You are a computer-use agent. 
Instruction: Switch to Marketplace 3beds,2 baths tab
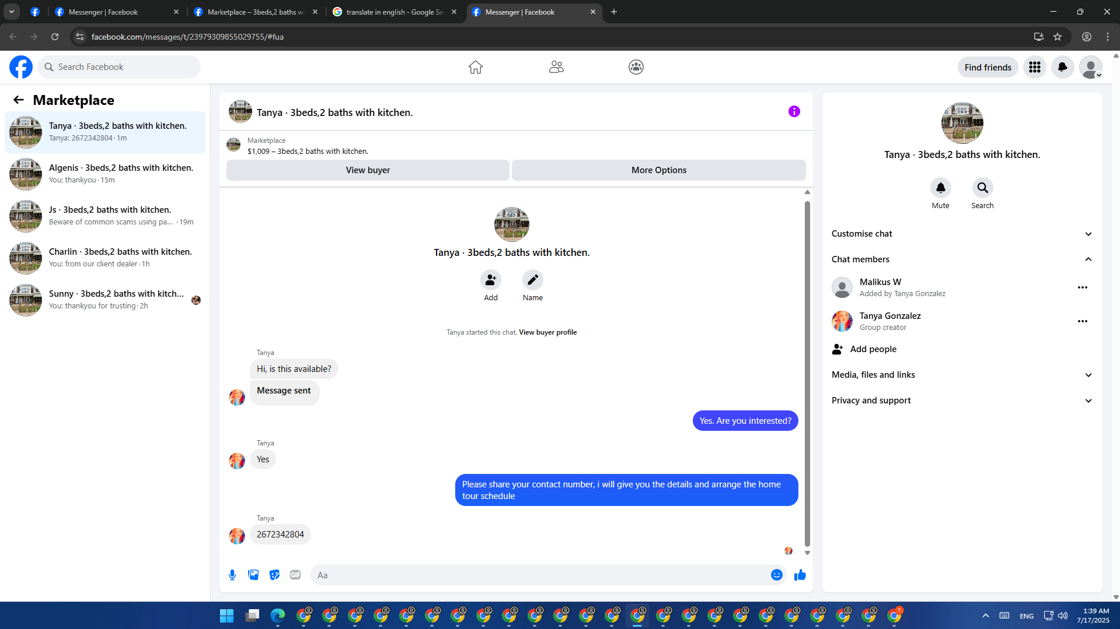click(x=256, y=12)
